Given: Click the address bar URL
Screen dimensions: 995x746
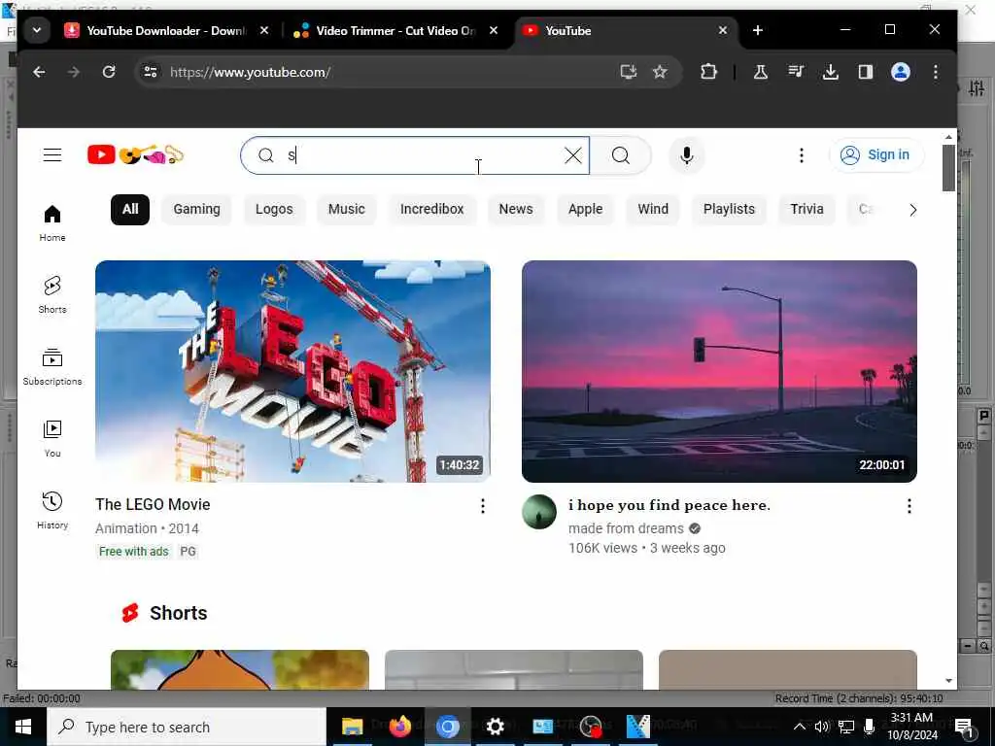Looking at the screenshot, I should pyautogui.click(x=250, y=72).
